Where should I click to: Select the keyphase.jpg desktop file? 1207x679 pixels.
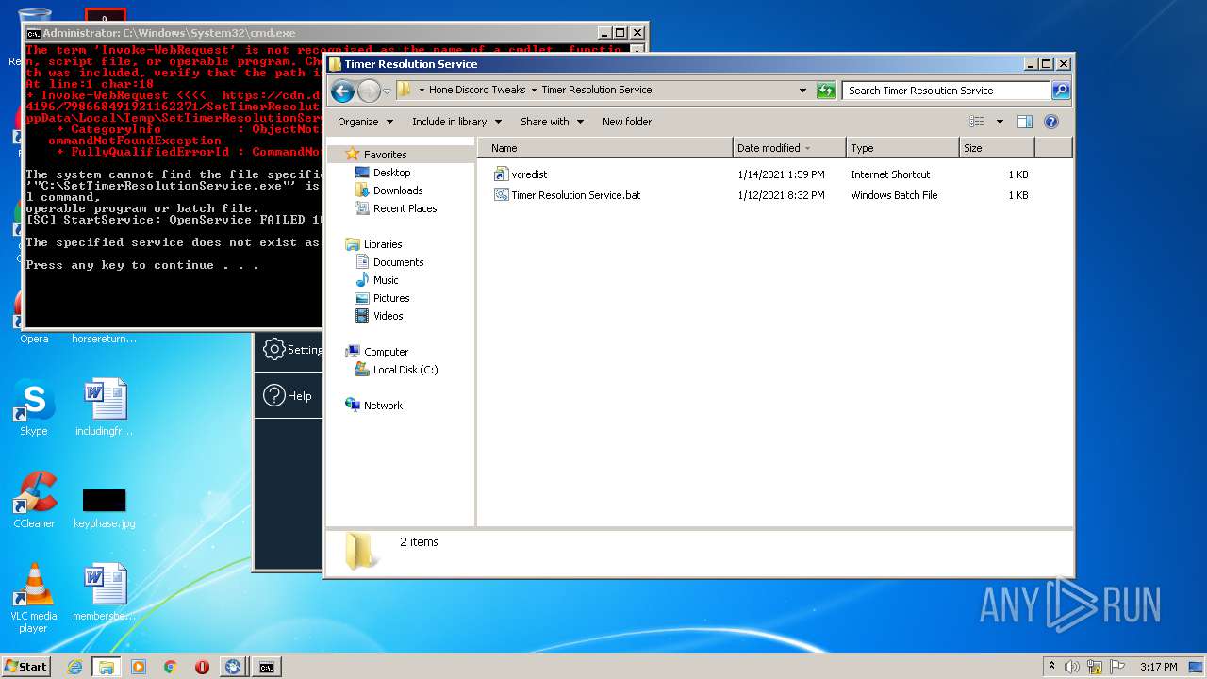point(104,507)
